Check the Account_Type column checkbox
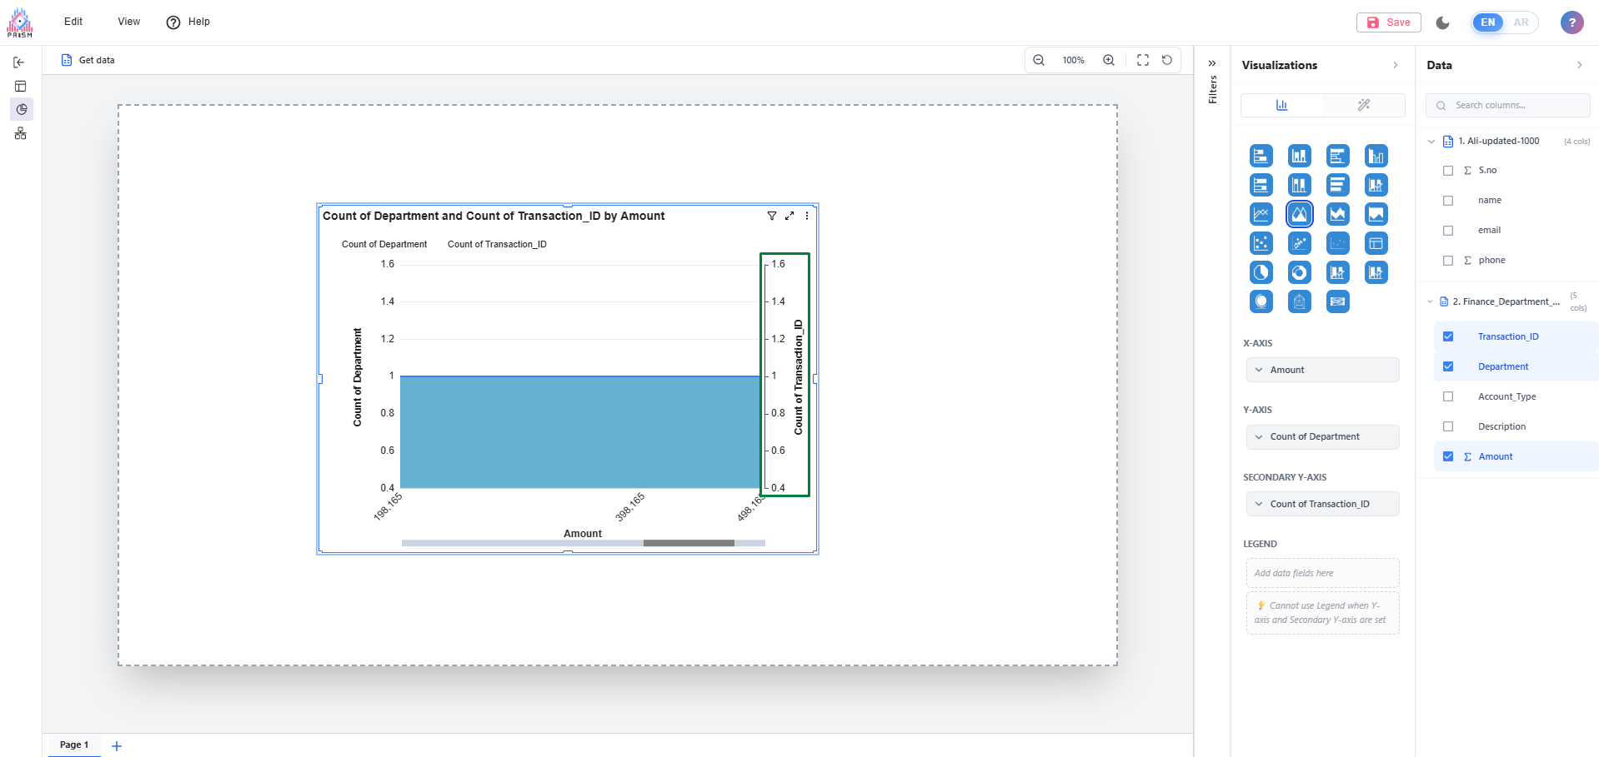The image size is (1599, 757). (x=1447, y=396)
